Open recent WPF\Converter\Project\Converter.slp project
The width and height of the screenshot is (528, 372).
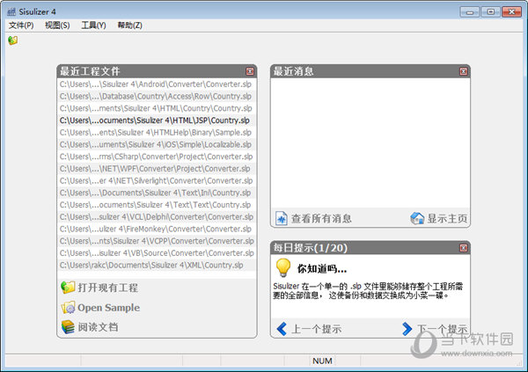[x=157, y=169]
